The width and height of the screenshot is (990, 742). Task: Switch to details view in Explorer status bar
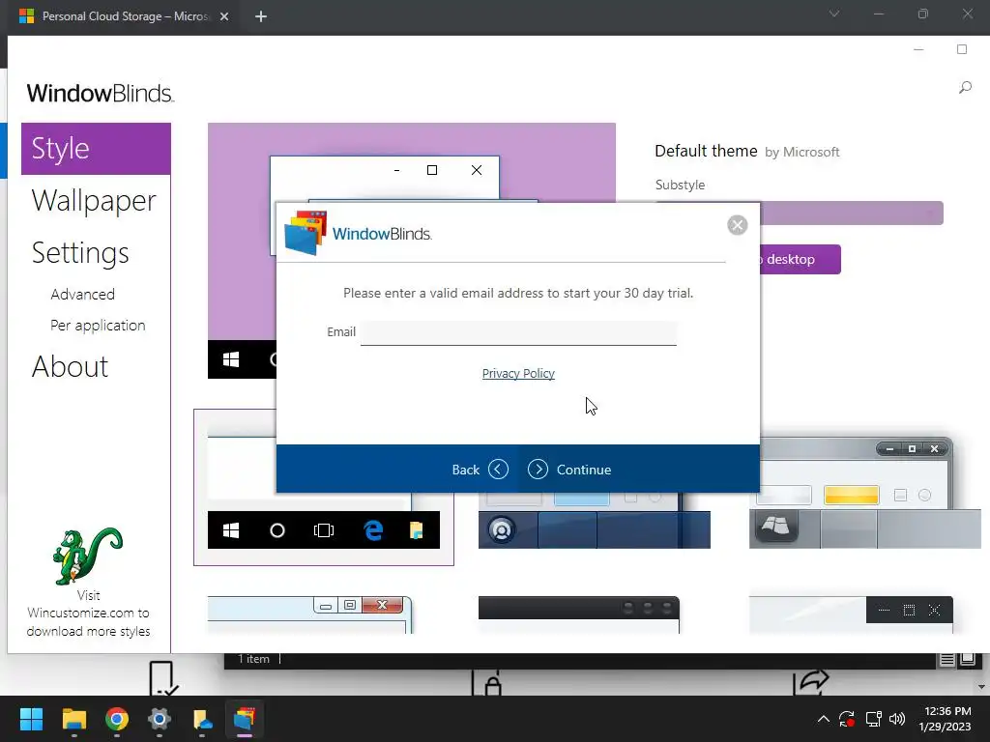click(947, 659)
